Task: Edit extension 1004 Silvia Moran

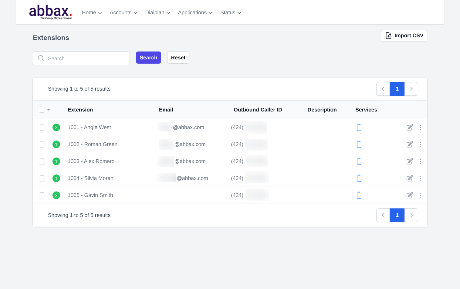Action: 410,178
